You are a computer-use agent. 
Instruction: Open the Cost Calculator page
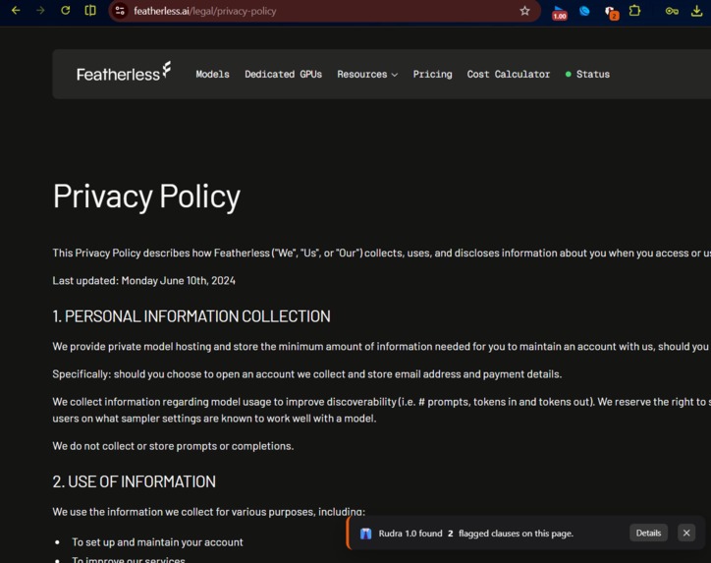tap(509, 74)
